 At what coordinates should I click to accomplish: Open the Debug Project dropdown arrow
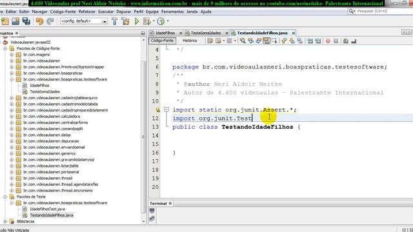coord(154,21)
